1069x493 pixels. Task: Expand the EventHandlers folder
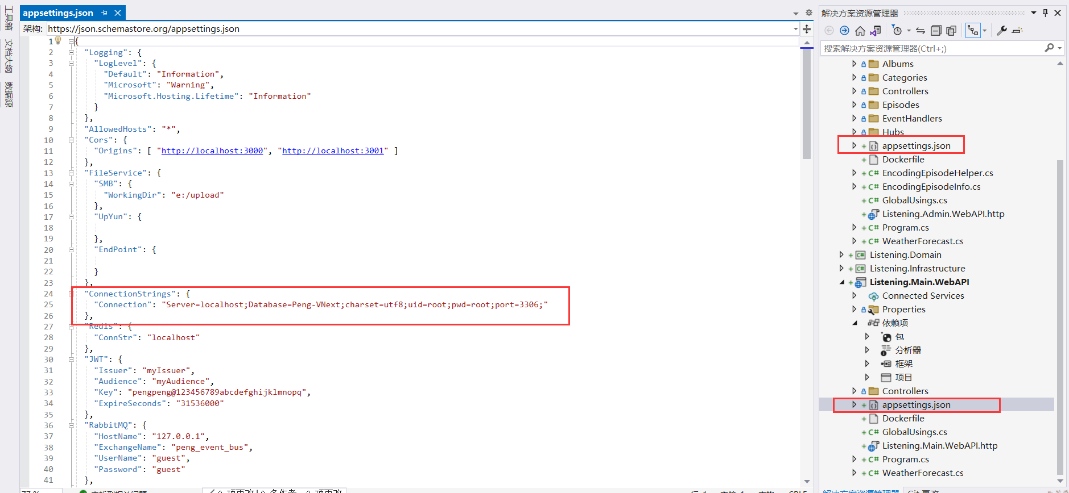(854, 118)
